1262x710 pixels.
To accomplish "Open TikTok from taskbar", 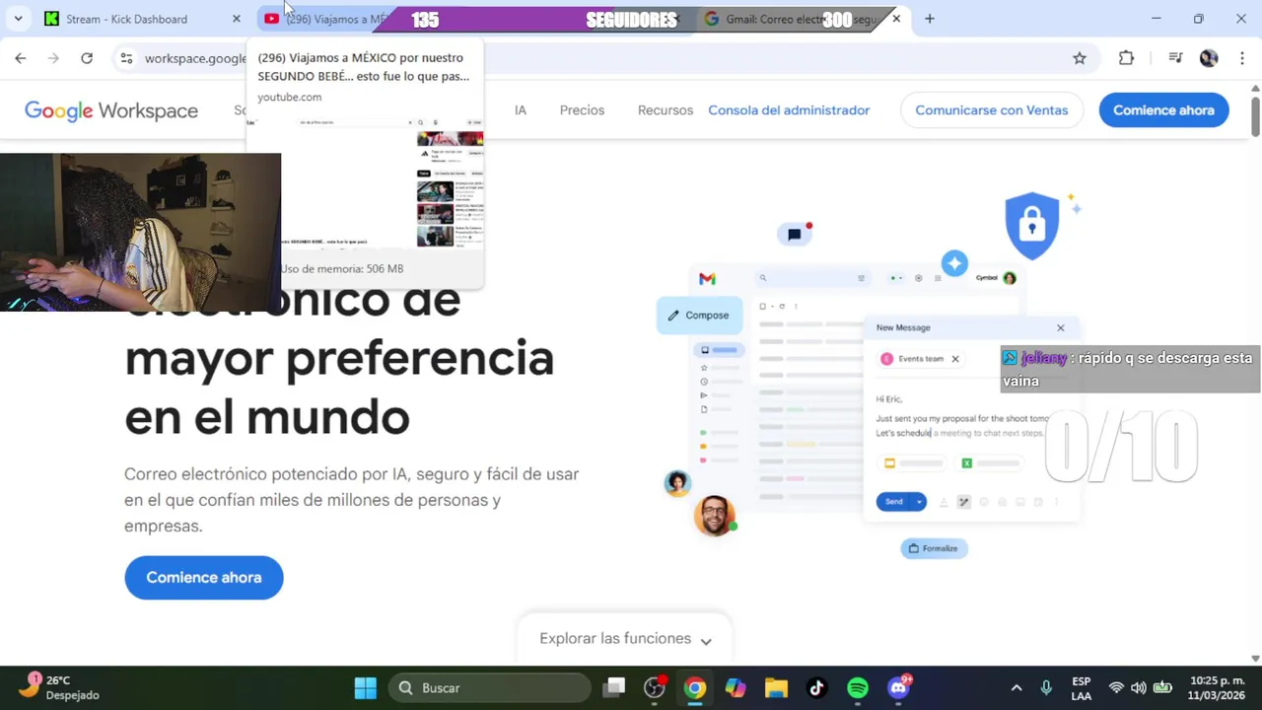I will tap(816, 688).
